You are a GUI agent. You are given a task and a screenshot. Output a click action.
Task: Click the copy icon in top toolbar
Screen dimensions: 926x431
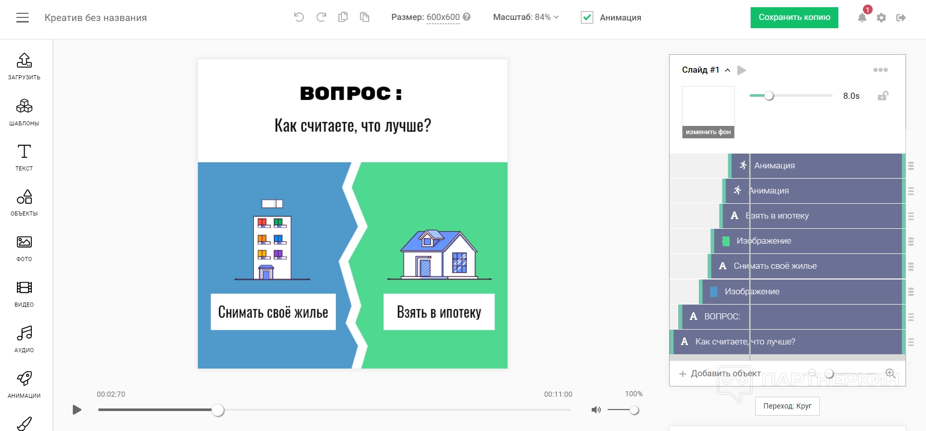click(343, 17)
